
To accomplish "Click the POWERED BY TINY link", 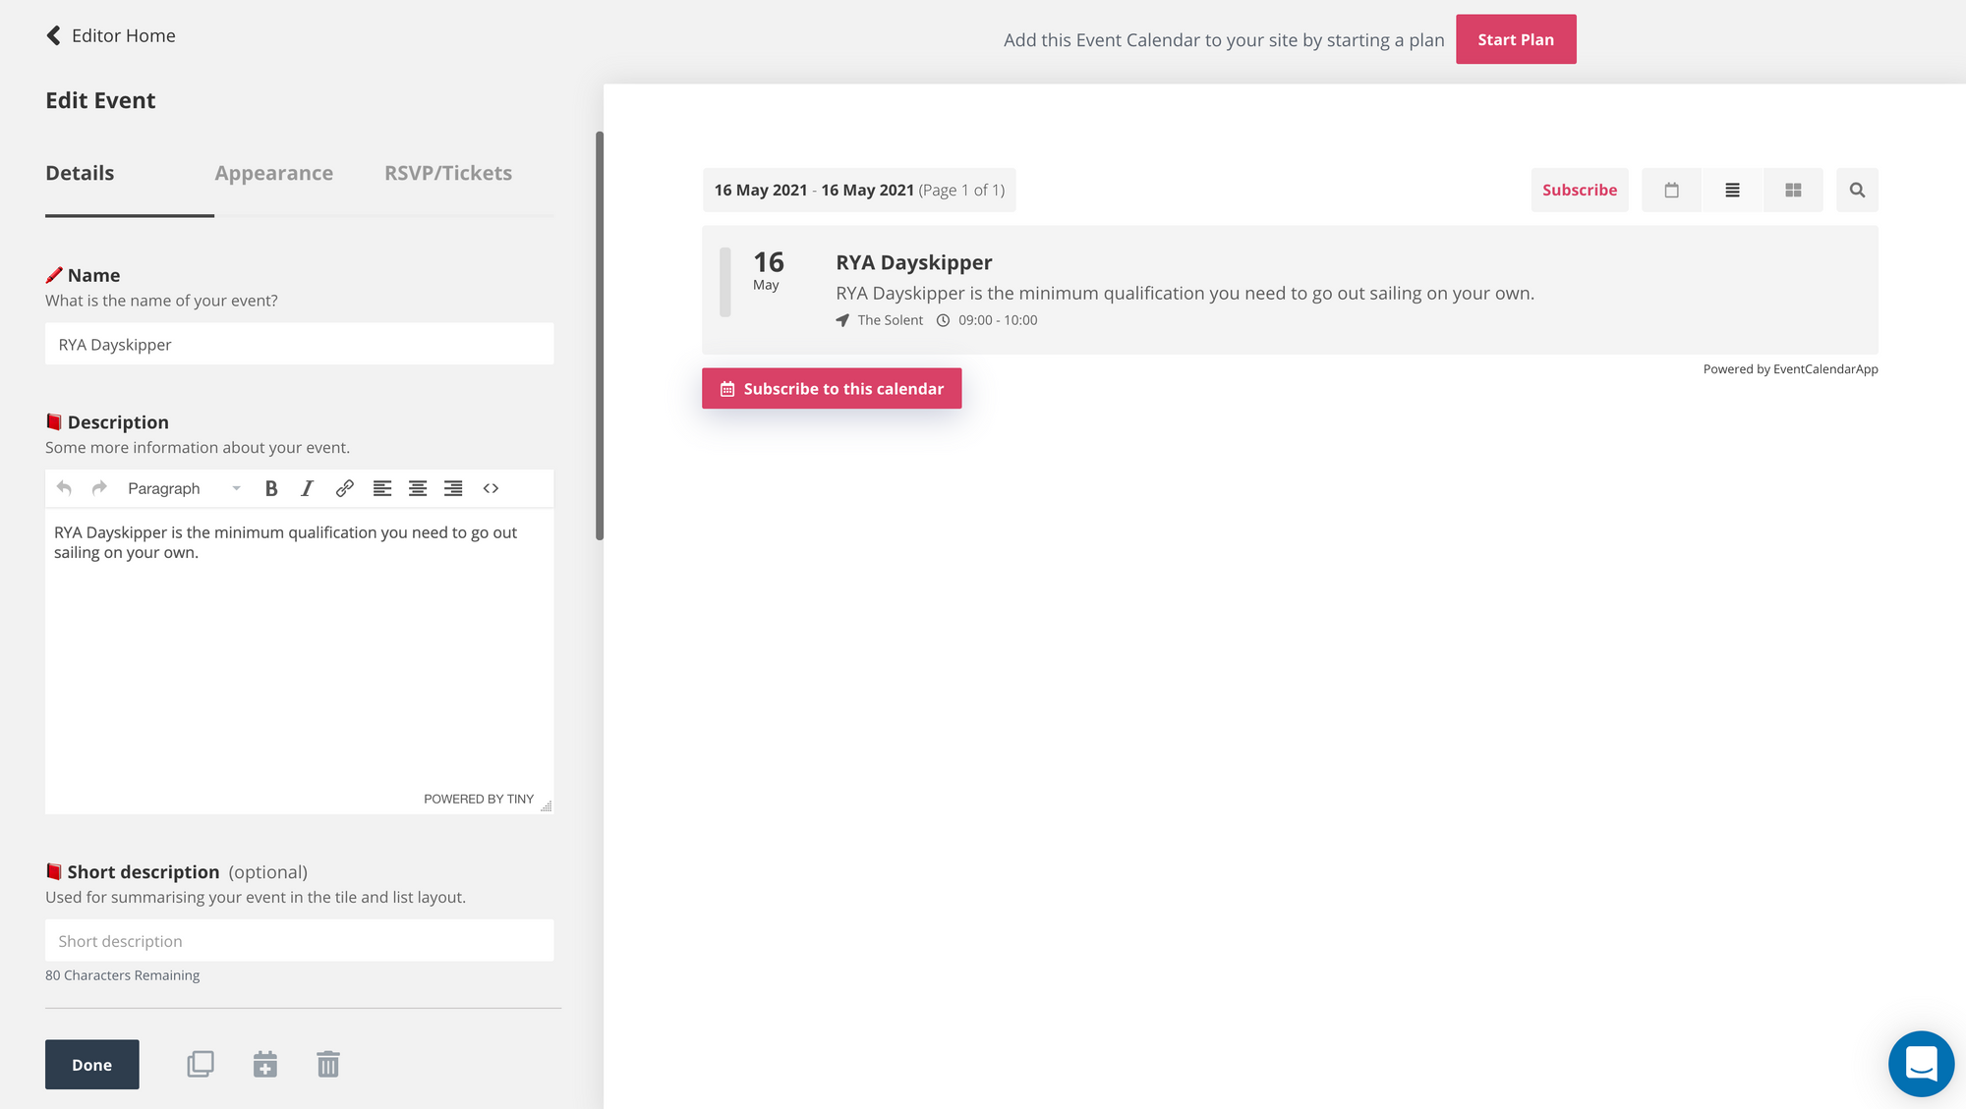I will coord(479,799).
